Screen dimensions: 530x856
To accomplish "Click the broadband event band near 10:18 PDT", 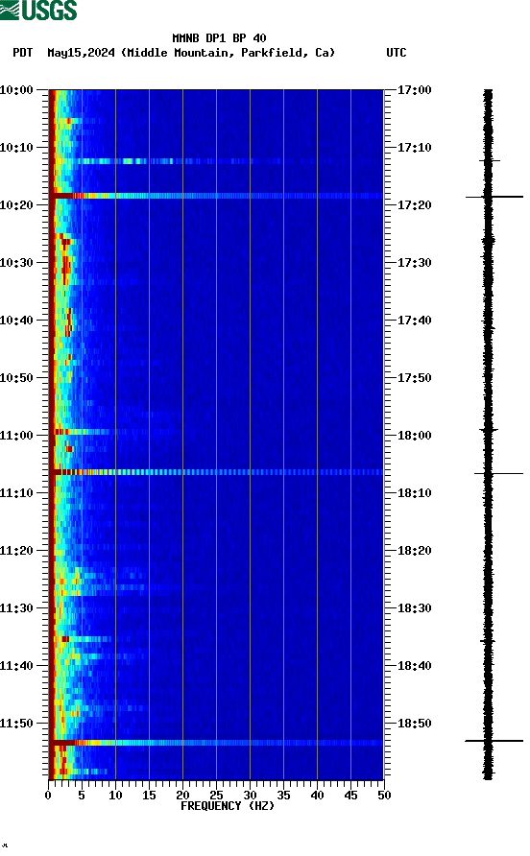I will point(216,196).
